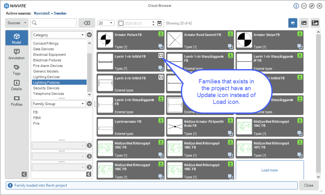Clear the search with backspace icon
Image resolution: width=325 pixels, height=195 pixels.
pyautogui.click(x=87, y=23)
